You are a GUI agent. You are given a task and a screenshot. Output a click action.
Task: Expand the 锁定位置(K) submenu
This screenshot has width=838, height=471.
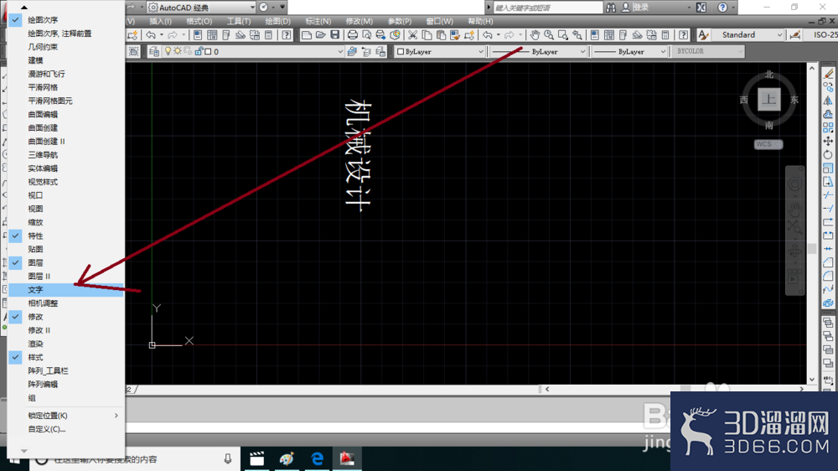click(x=66, y=416)
